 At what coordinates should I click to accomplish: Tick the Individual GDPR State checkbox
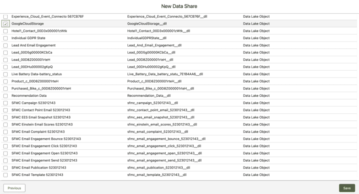[x=5, y=38]
